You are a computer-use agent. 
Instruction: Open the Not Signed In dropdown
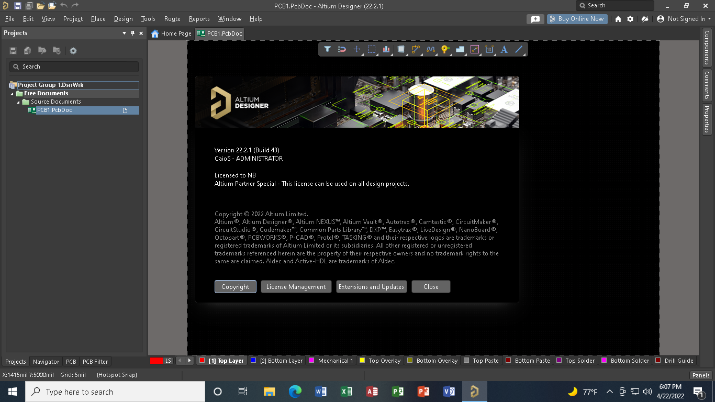(x=684, y=19)
